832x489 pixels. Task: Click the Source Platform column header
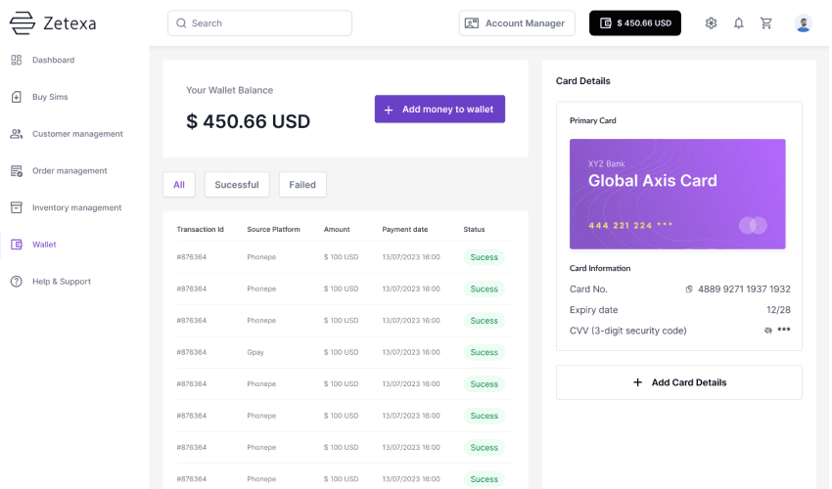pos(273,229)
